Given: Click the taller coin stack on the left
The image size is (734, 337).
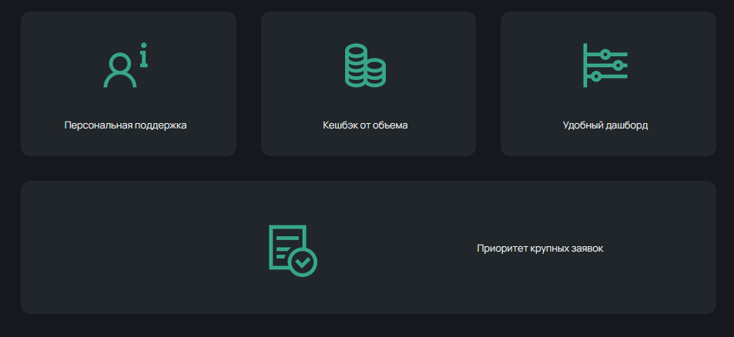Looking at the screenshot, I should [355, 65].
